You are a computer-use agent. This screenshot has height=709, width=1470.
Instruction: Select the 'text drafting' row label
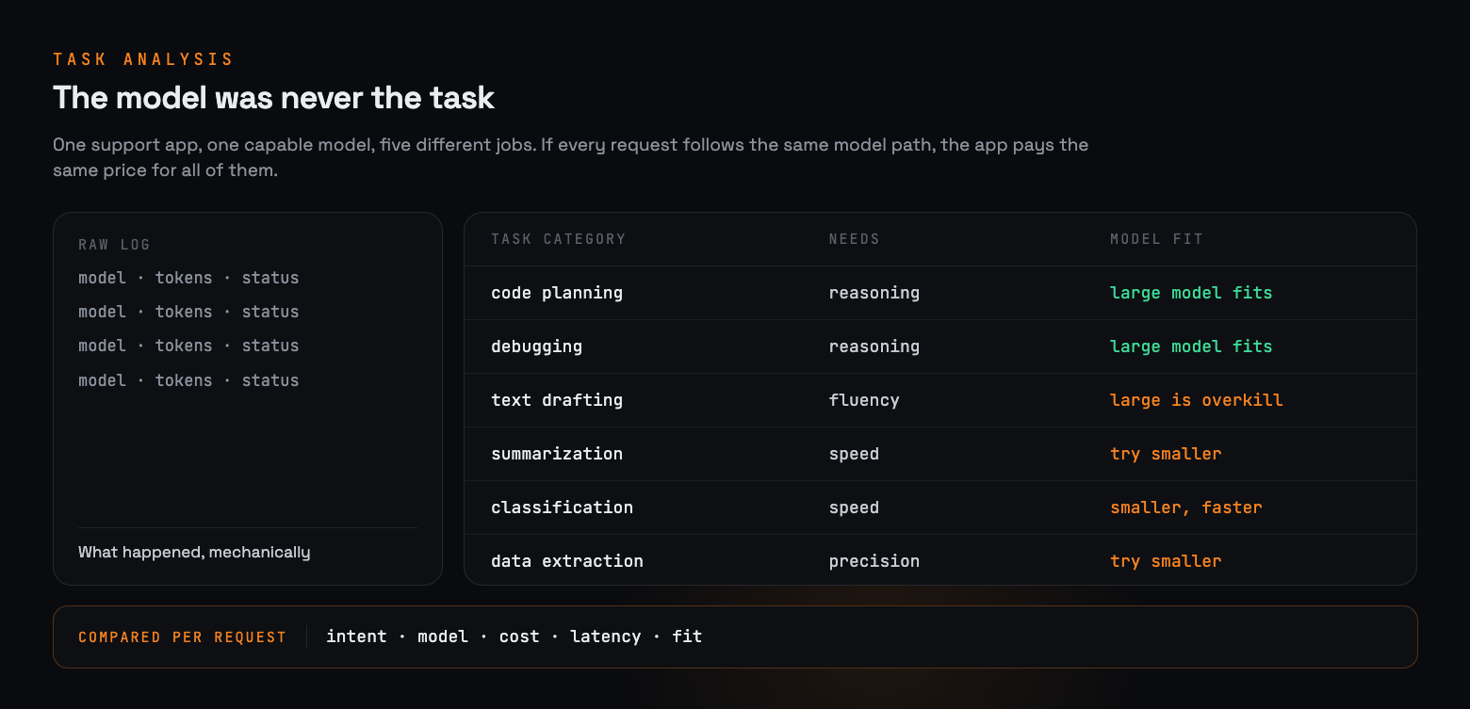557,400
